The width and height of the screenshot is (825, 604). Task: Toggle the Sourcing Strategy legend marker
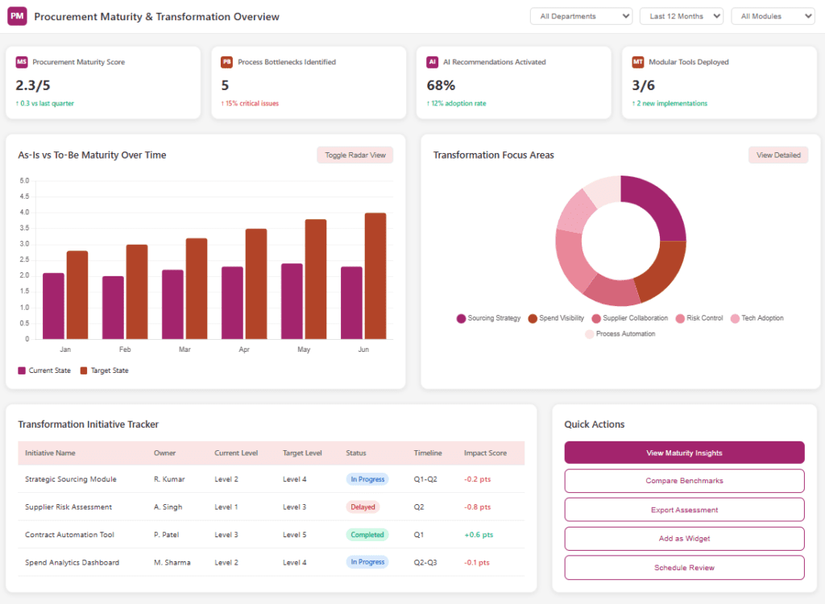click(x=461, y=318)
